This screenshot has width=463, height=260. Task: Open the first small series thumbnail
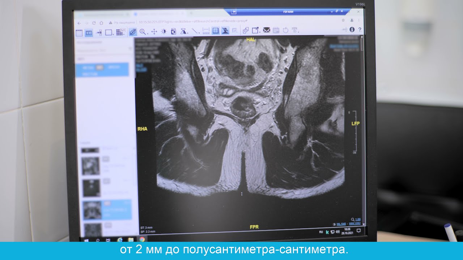point(90,150)
